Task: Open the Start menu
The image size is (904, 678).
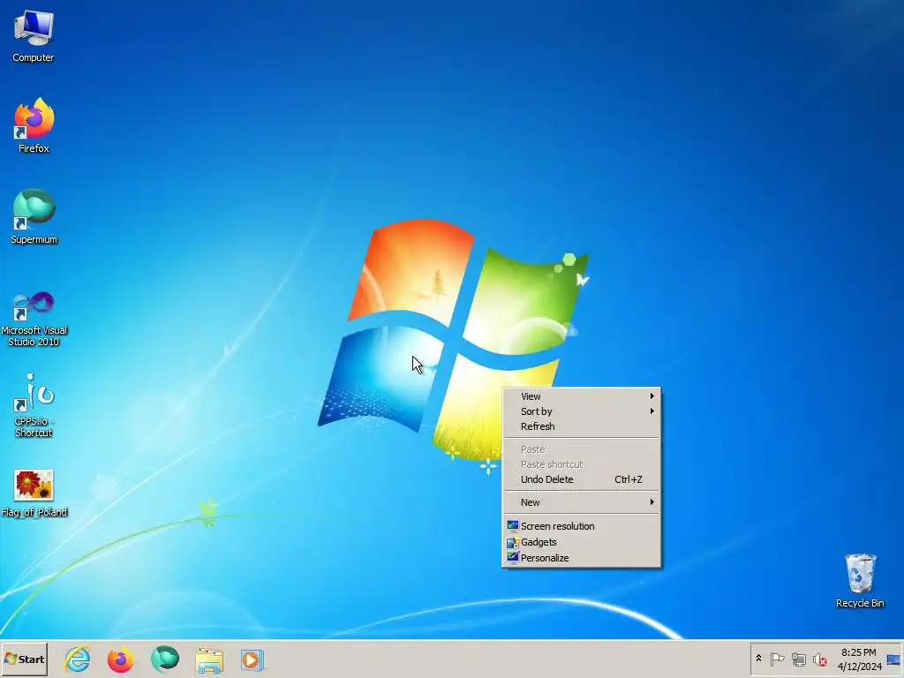Action: click(x=24, y=659)
